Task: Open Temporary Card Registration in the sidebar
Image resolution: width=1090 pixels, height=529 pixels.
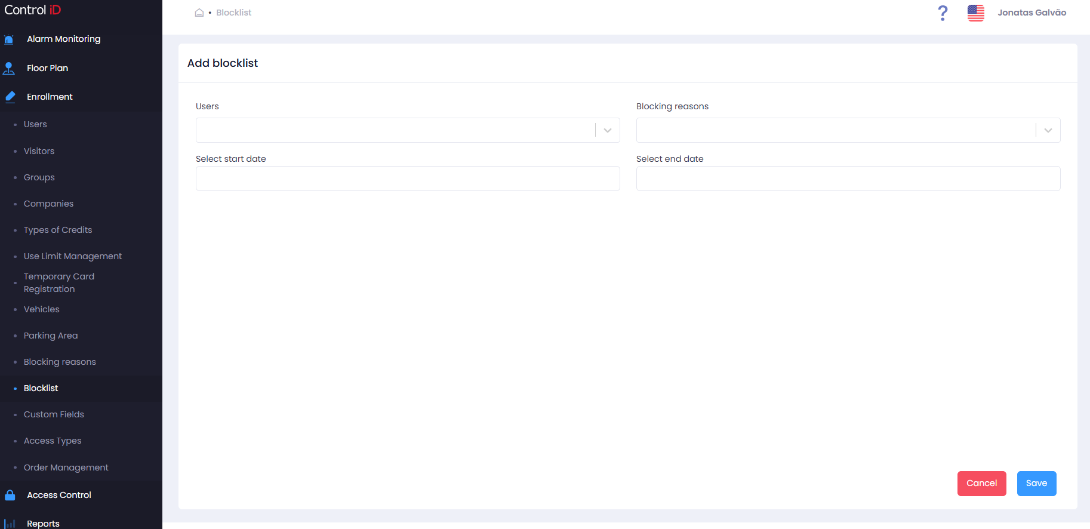Action: (59, 282)
